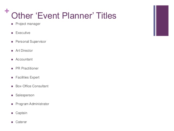Select 'PR Practitioner' text line

tap(27, 68)
